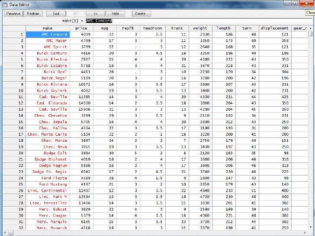Hide the selected variable with Hide
315x236 pixels.
(115, 14)
